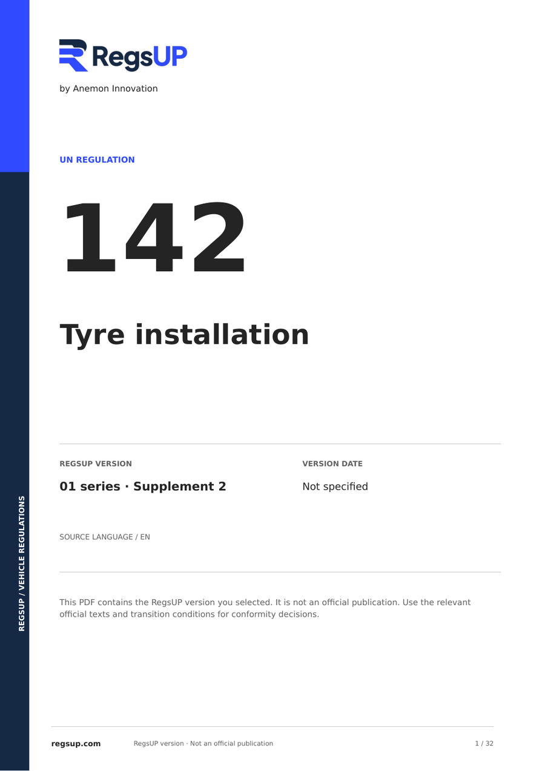Click the 'UN REGULATION' label
The width and height of the screenshot is (545, 771).
97,160
